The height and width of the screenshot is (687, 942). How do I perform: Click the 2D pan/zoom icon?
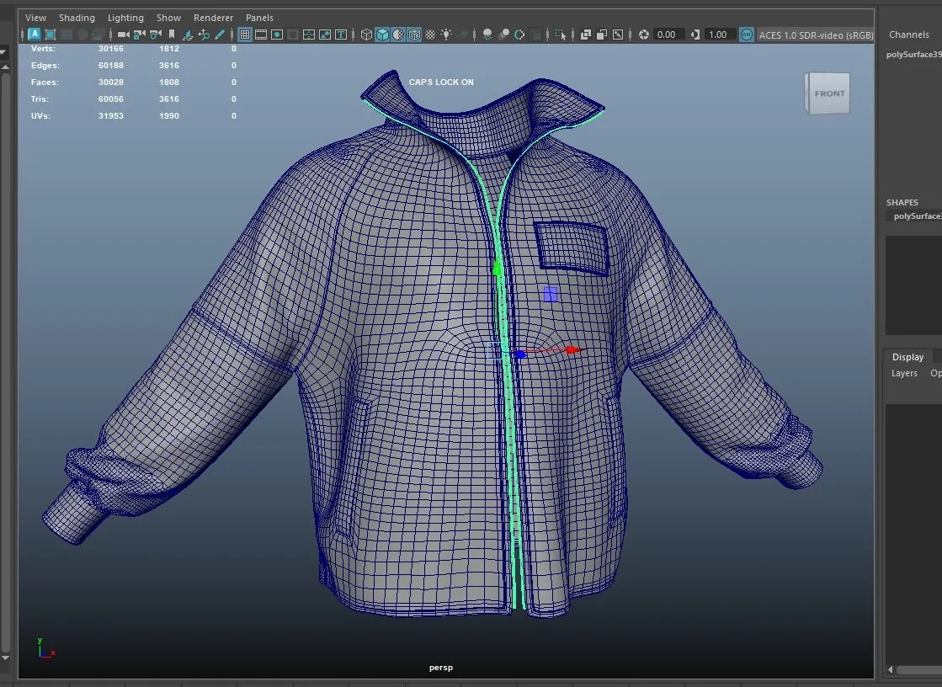[x=204, y=35]
